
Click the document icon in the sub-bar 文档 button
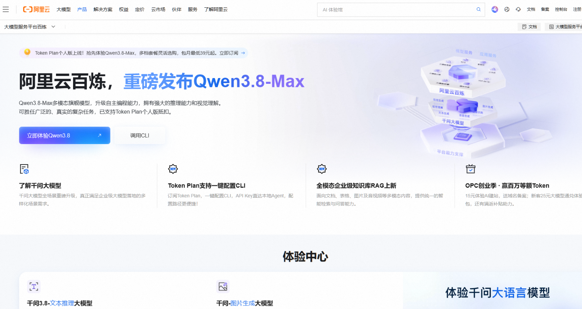click(x=524, y=27)
